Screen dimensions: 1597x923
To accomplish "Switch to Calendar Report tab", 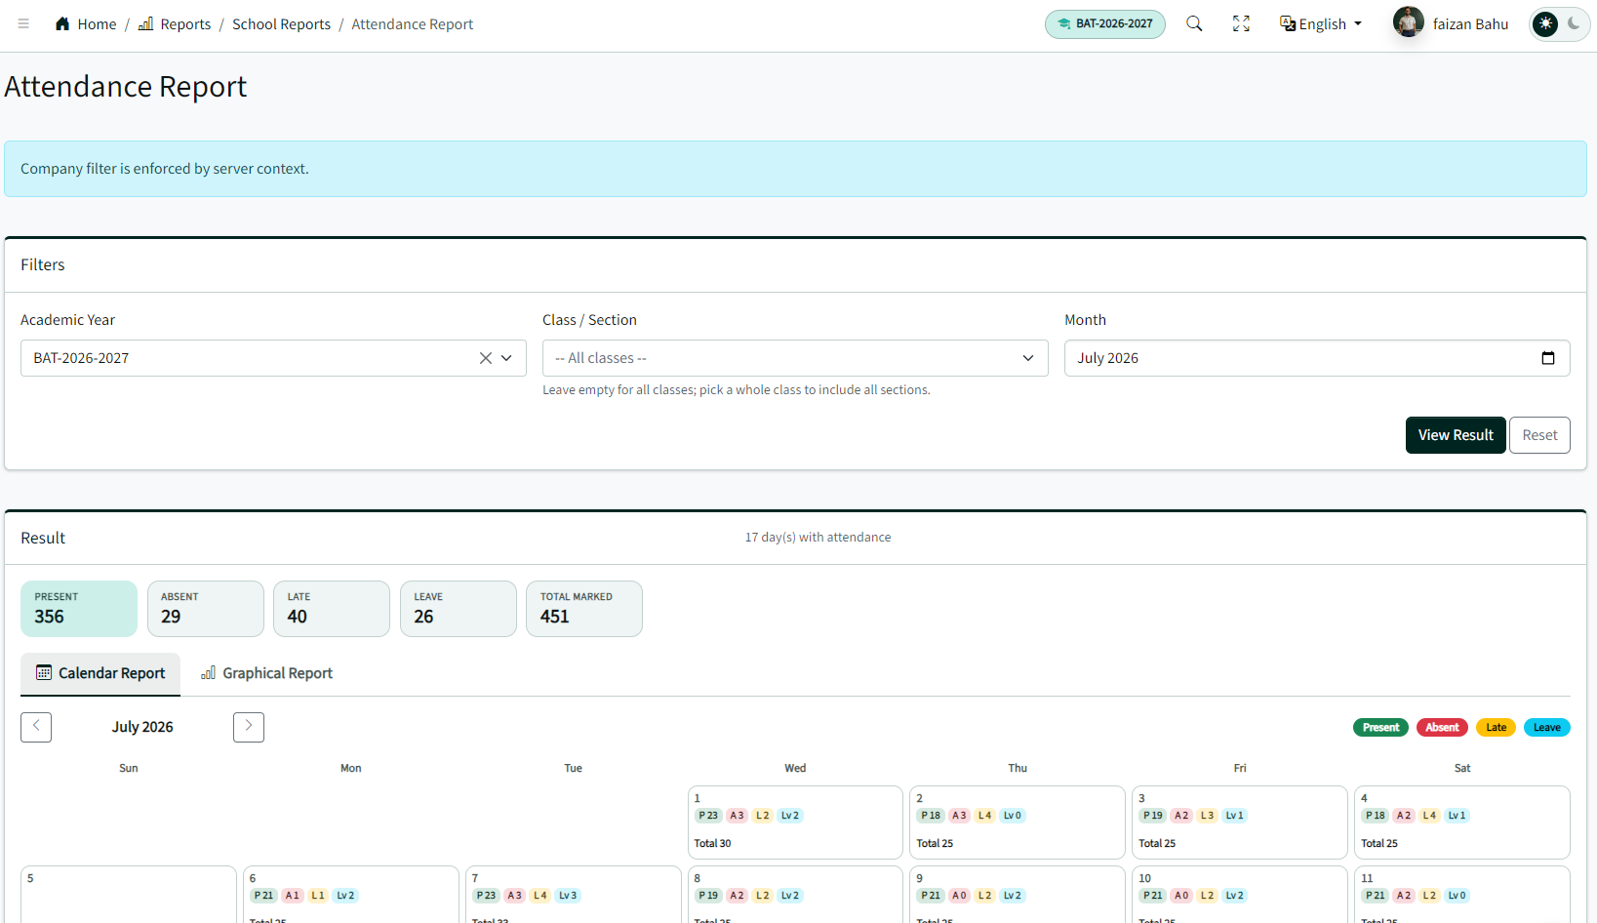I will click(100, 673).
